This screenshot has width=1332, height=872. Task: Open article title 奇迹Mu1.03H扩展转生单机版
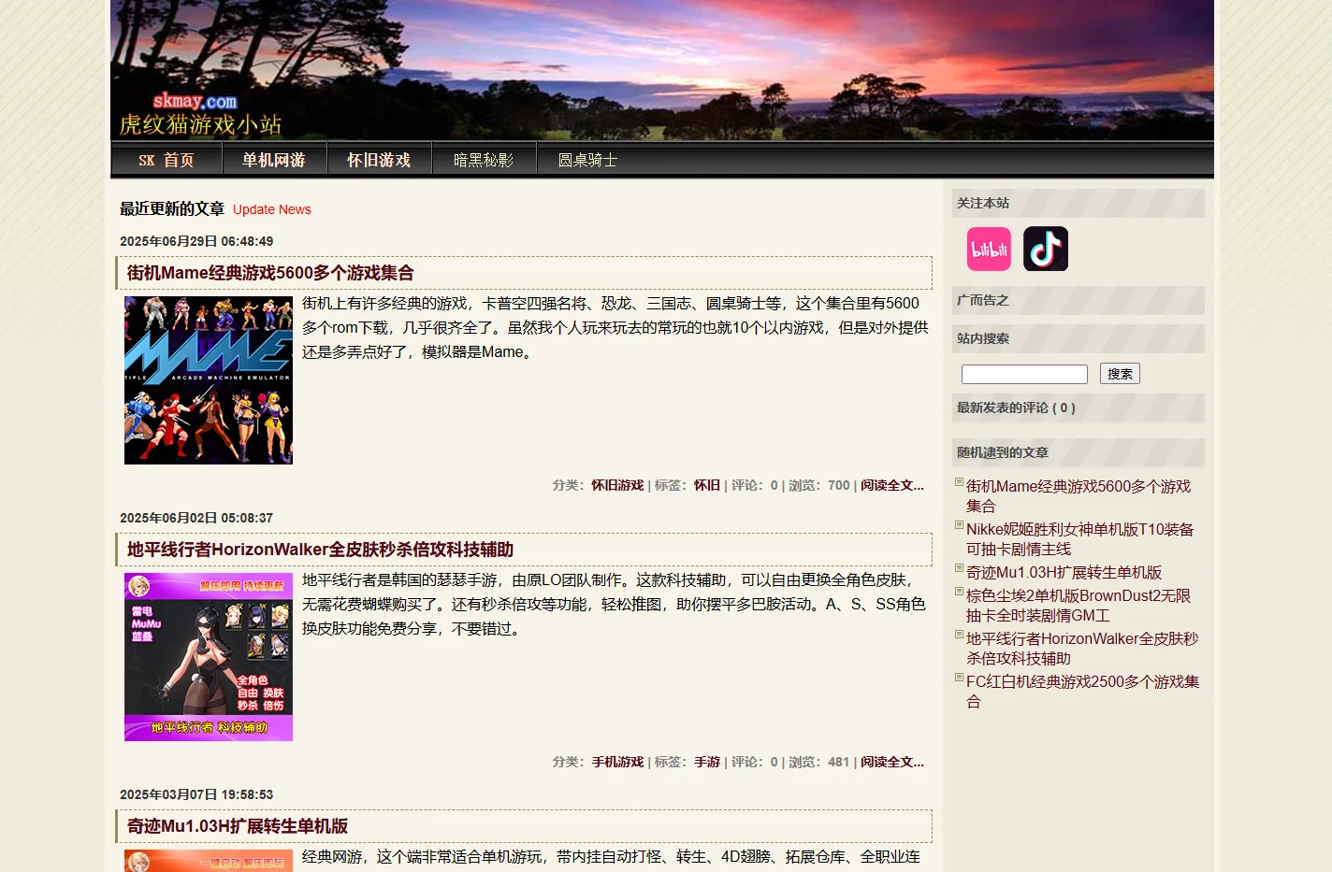coord(238,826)
